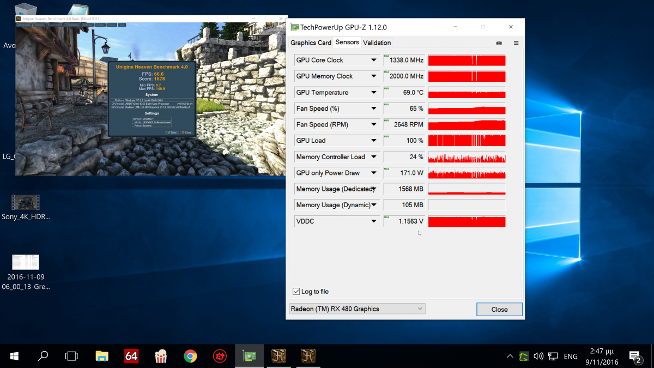
Task: Select the Sensors tab
Action: pos(347,42)
